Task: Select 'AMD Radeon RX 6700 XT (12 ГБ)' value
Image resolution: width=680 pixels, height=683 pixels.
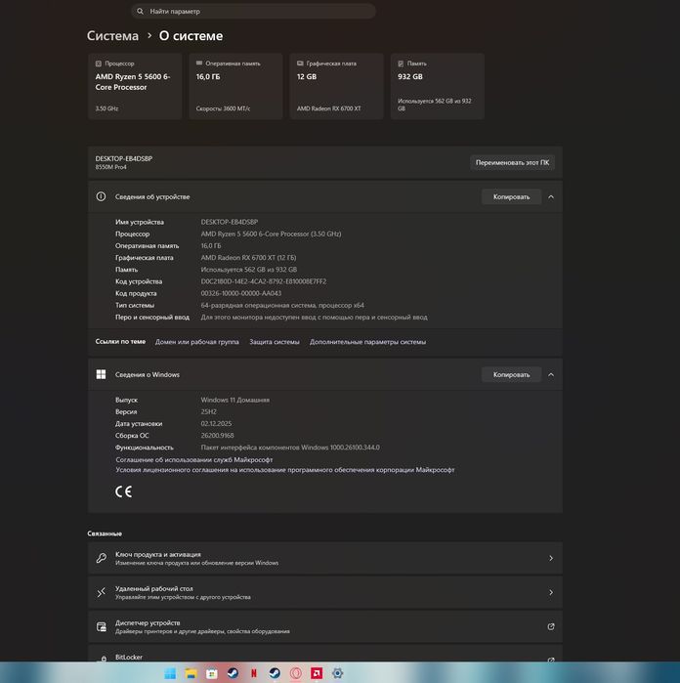Action: (x=248, y=258)
